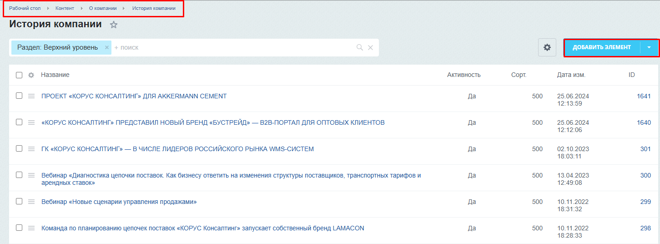Open 'ПРОЕКТ «КОРУС КОНСАЛТИНГ» ДЛЯ AKKERMANN CEMENT'

(x=134, y=96)
